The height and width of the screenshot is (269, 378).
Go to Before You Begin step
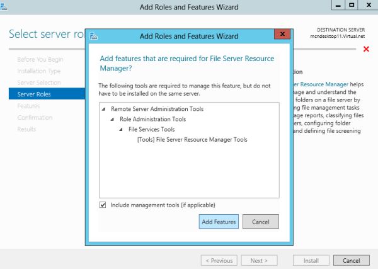tap(40, 59)
